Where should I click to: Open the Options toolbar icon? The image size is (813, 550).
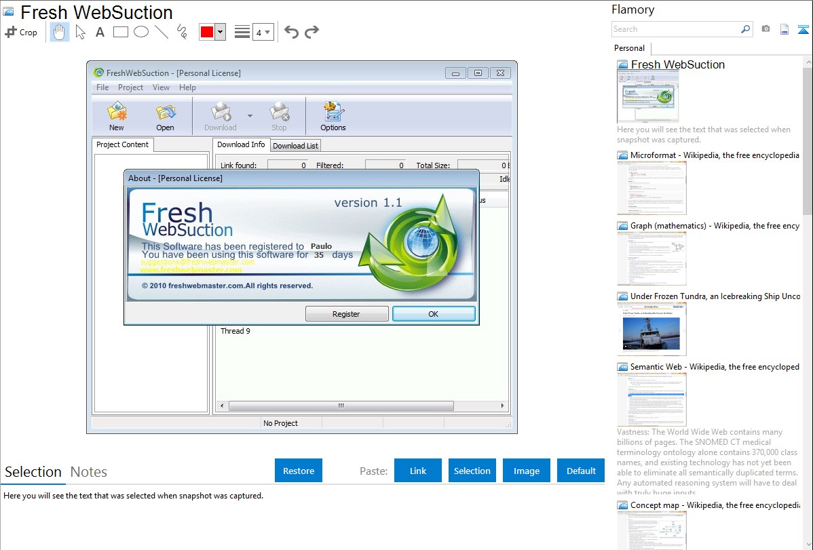333,117
